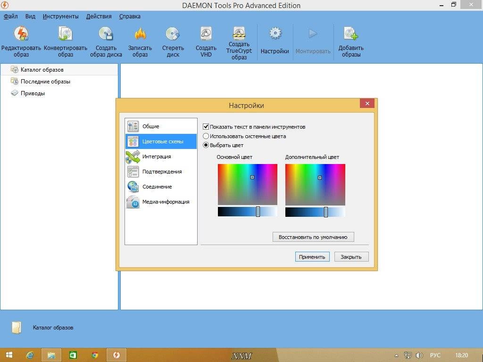Select Use system colors (Использовать системные цвета) radio
Screen dimensions: 483x362
click(206, 136)
